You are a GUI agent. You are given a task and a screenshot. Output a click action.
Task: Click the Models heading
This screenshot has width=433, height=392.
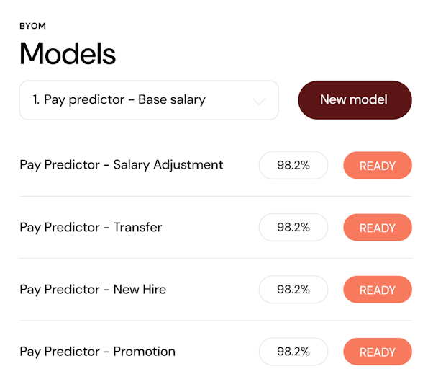coord(68,54)
